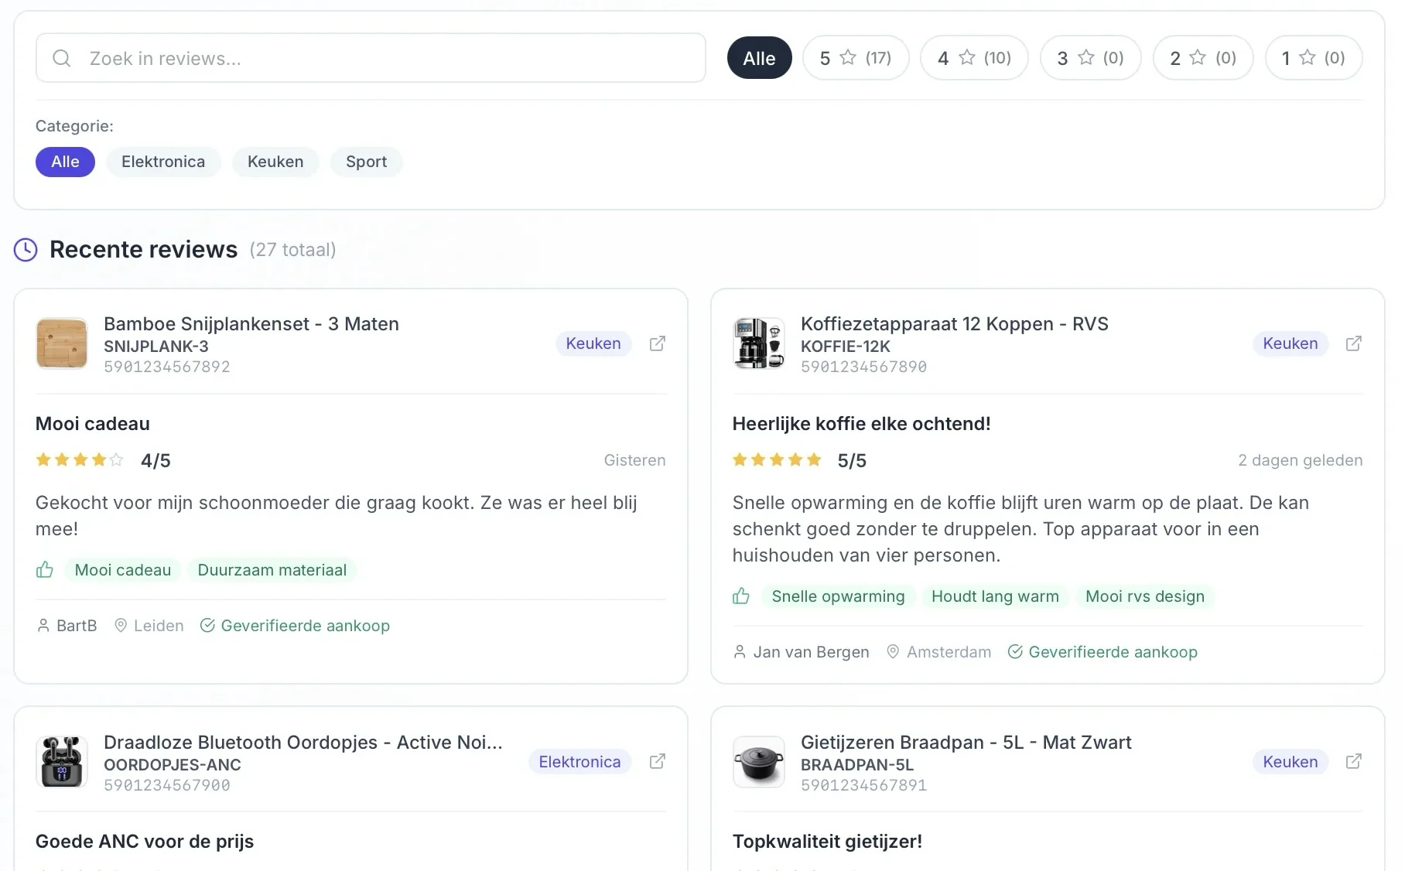Select the Sport category chip
The width and height of the screenshot is (1405, 871).
(x=366, y=162)
